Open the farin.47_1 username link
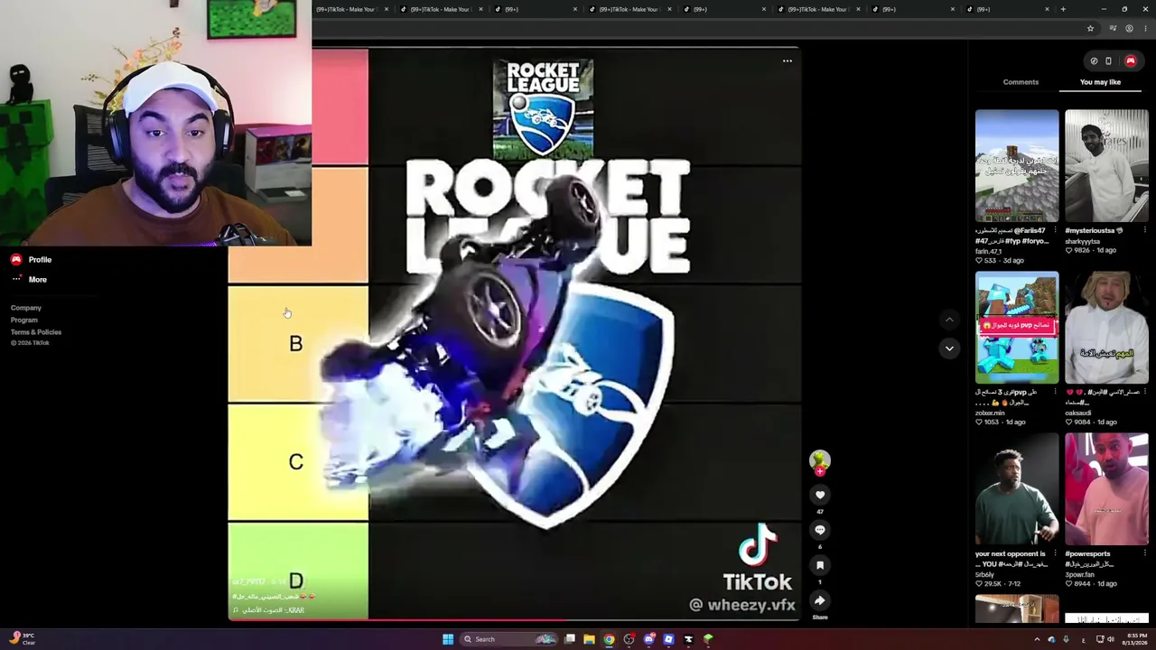Screen dimensions: 1156x650 click(x=990, y=251)
